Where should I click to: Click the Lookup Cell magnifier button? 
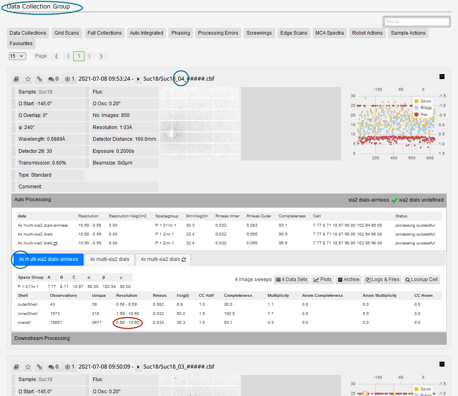tap(422, 279)
